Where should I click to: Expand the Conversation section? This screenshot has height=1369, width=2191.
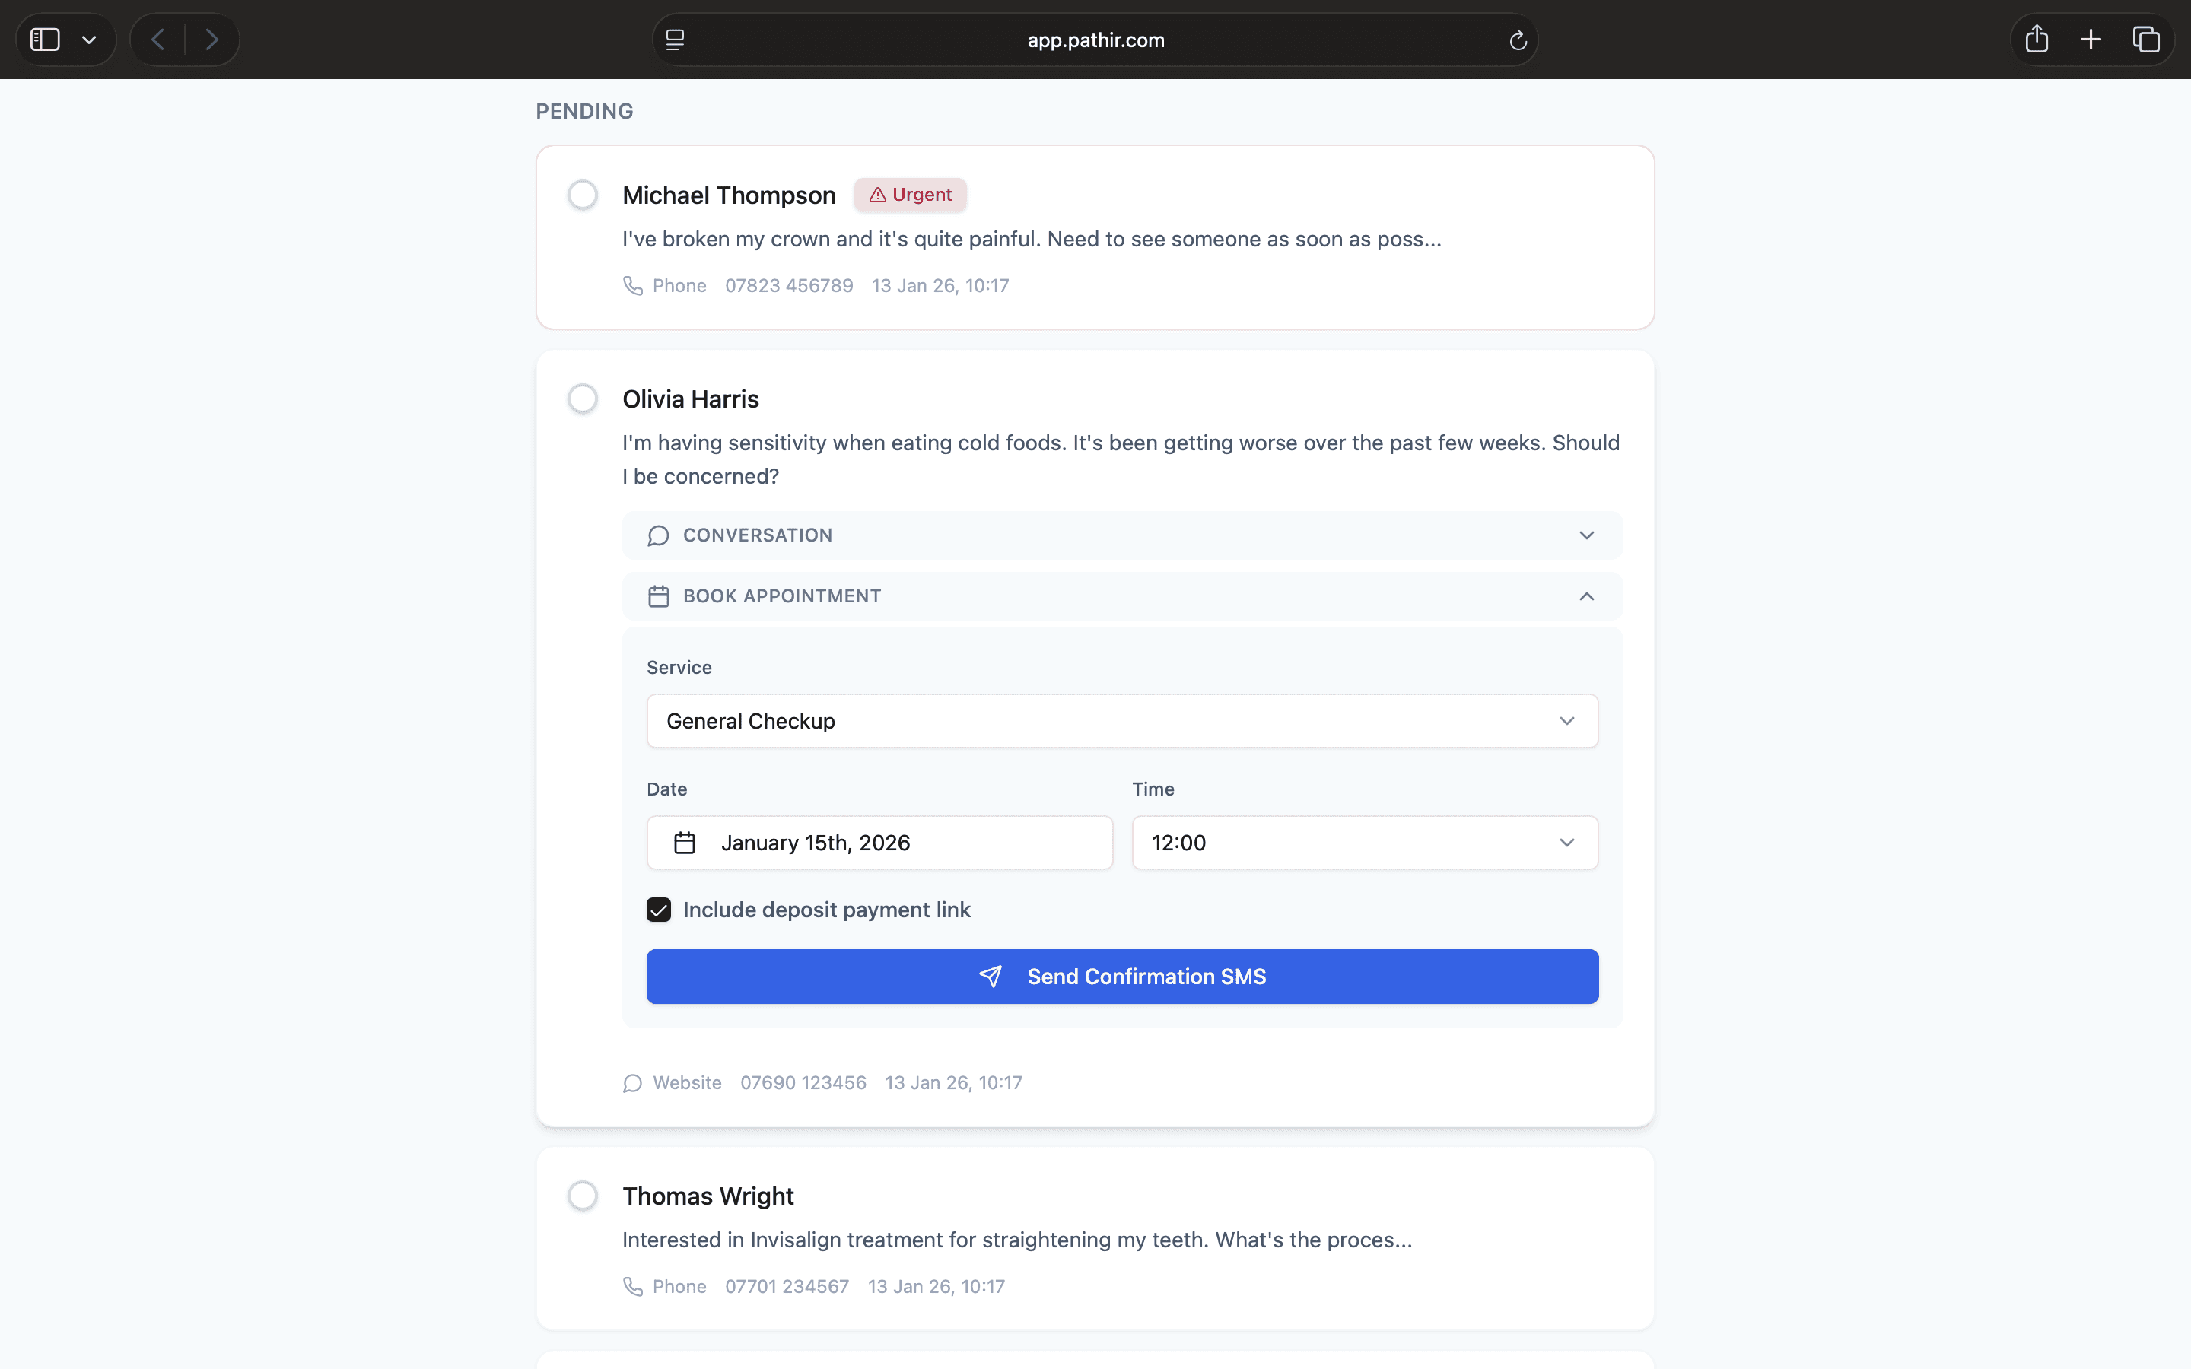point(1122,535)
